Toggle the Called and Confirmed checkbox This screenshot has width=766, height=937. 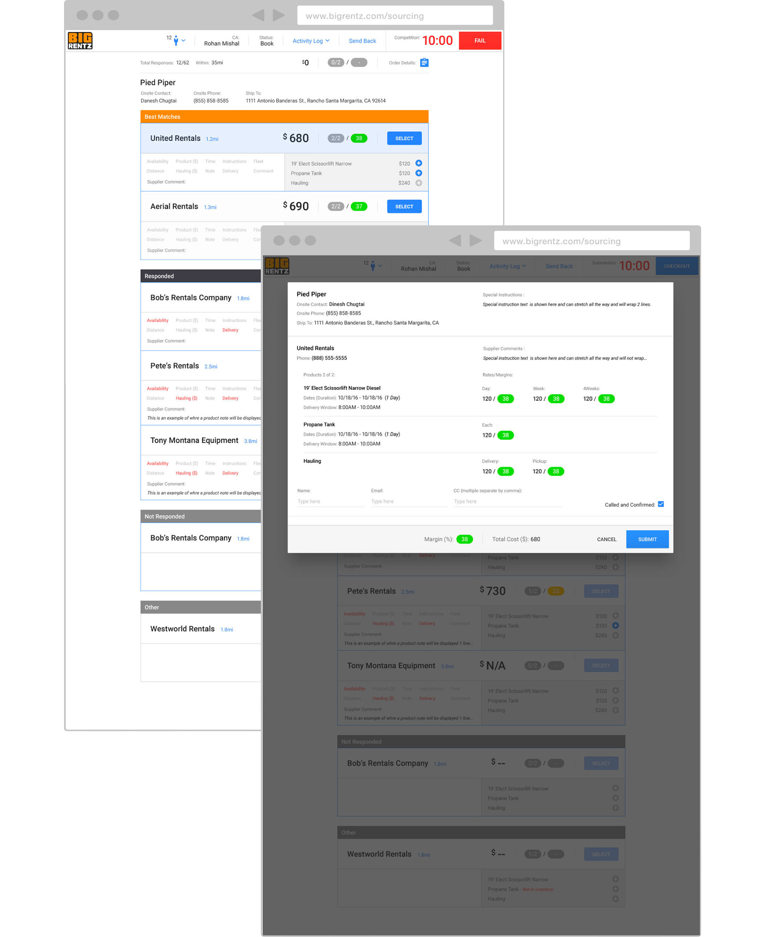tap(661, 504)
